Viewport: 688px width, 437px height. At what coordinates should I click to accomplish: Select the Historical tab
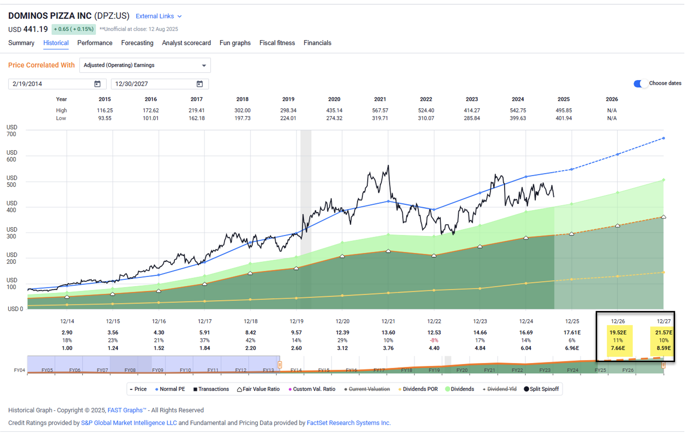(56, 43)
